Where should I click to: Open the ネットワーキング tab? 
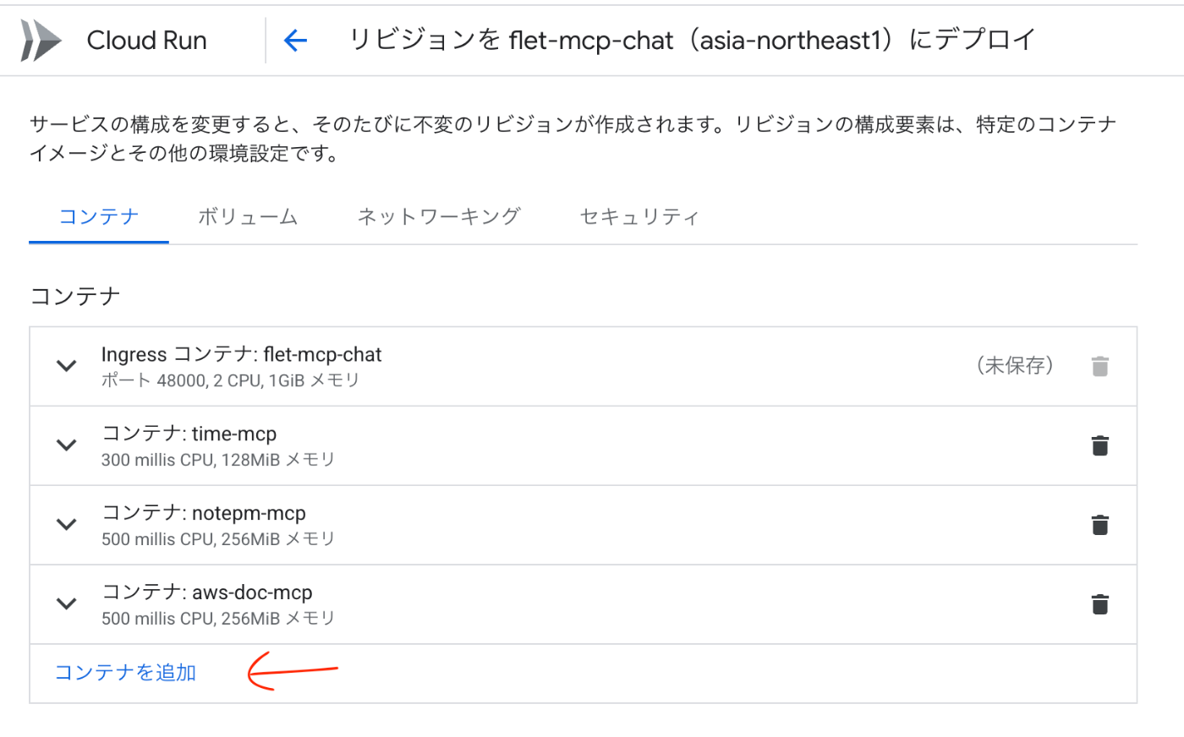coord(438,217)
